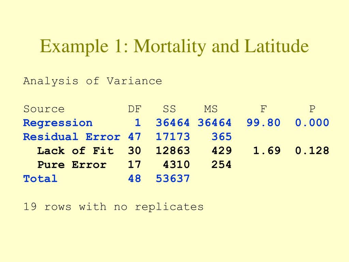
Task: Click the Residual Error MS value '365'
Action: pos(222,137)
